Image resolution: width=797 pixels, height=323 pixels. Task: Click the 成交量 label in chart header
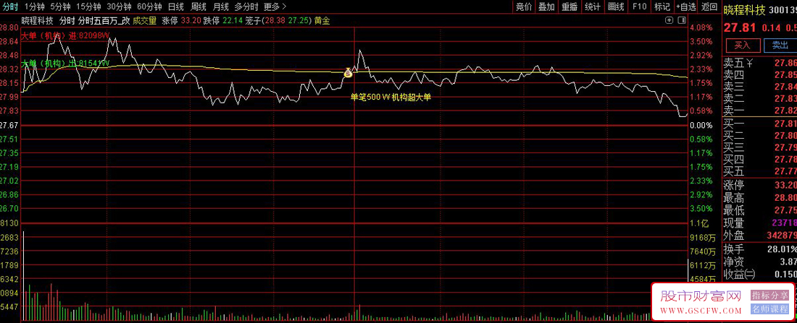click(146, 21)
